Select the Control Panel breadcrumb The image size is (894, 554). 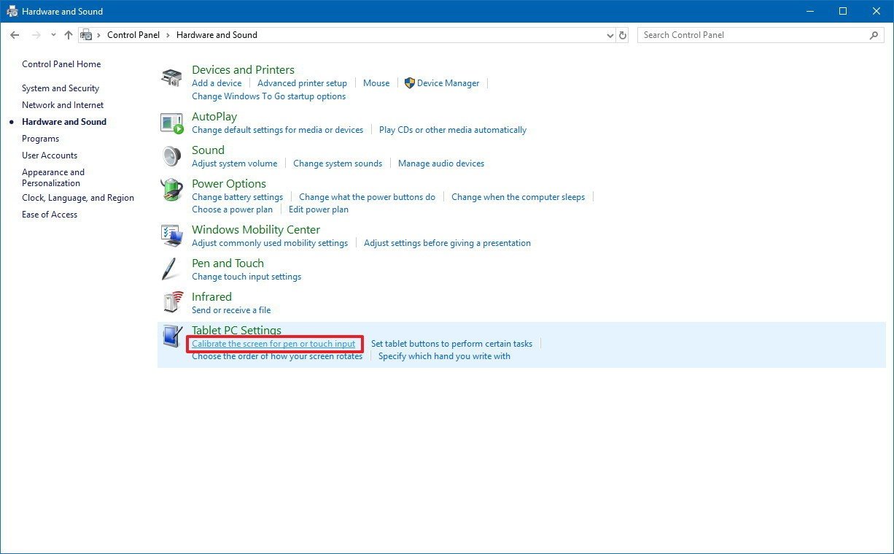tap(133, 35)
